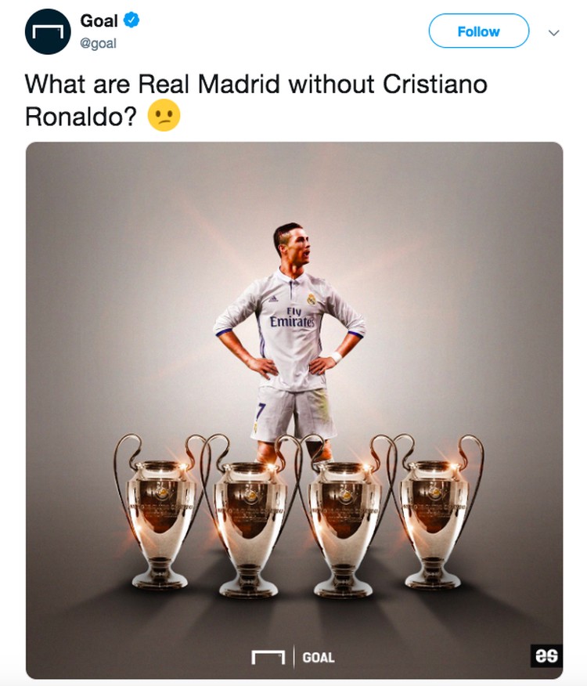Image resolution: width=587 pixels, height=686 pixels.
Task: Click the blue verified badge
Action: [131, 20]
